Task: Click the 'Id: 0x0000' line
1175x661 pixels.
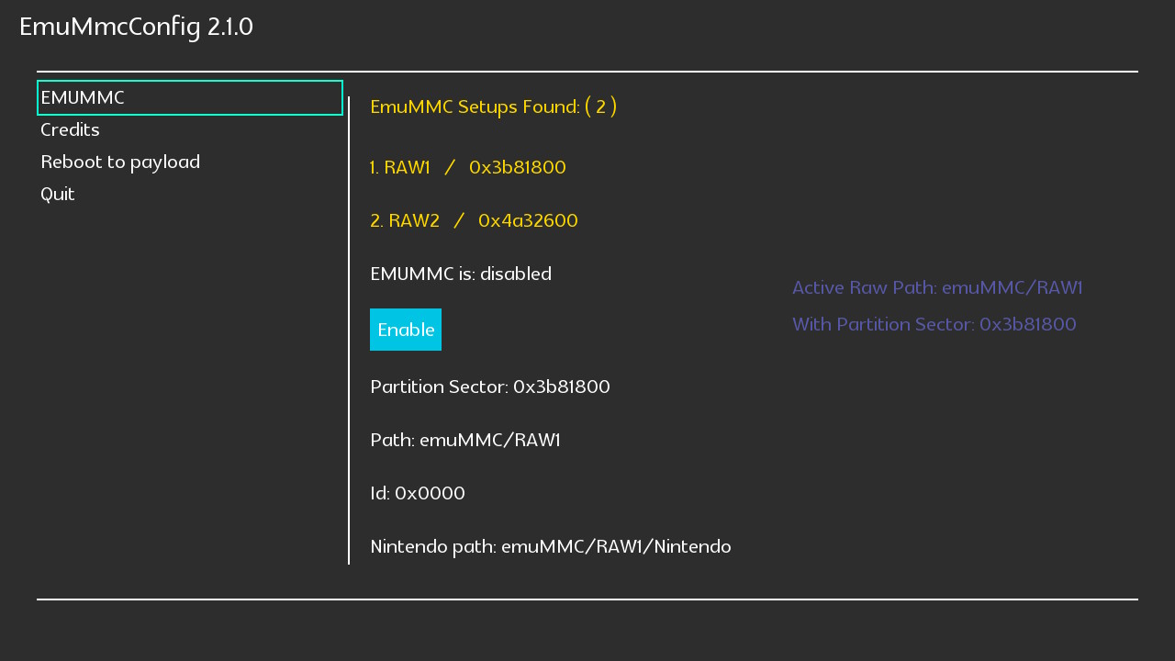Action: pyautogui.click(x=418, y=494)
